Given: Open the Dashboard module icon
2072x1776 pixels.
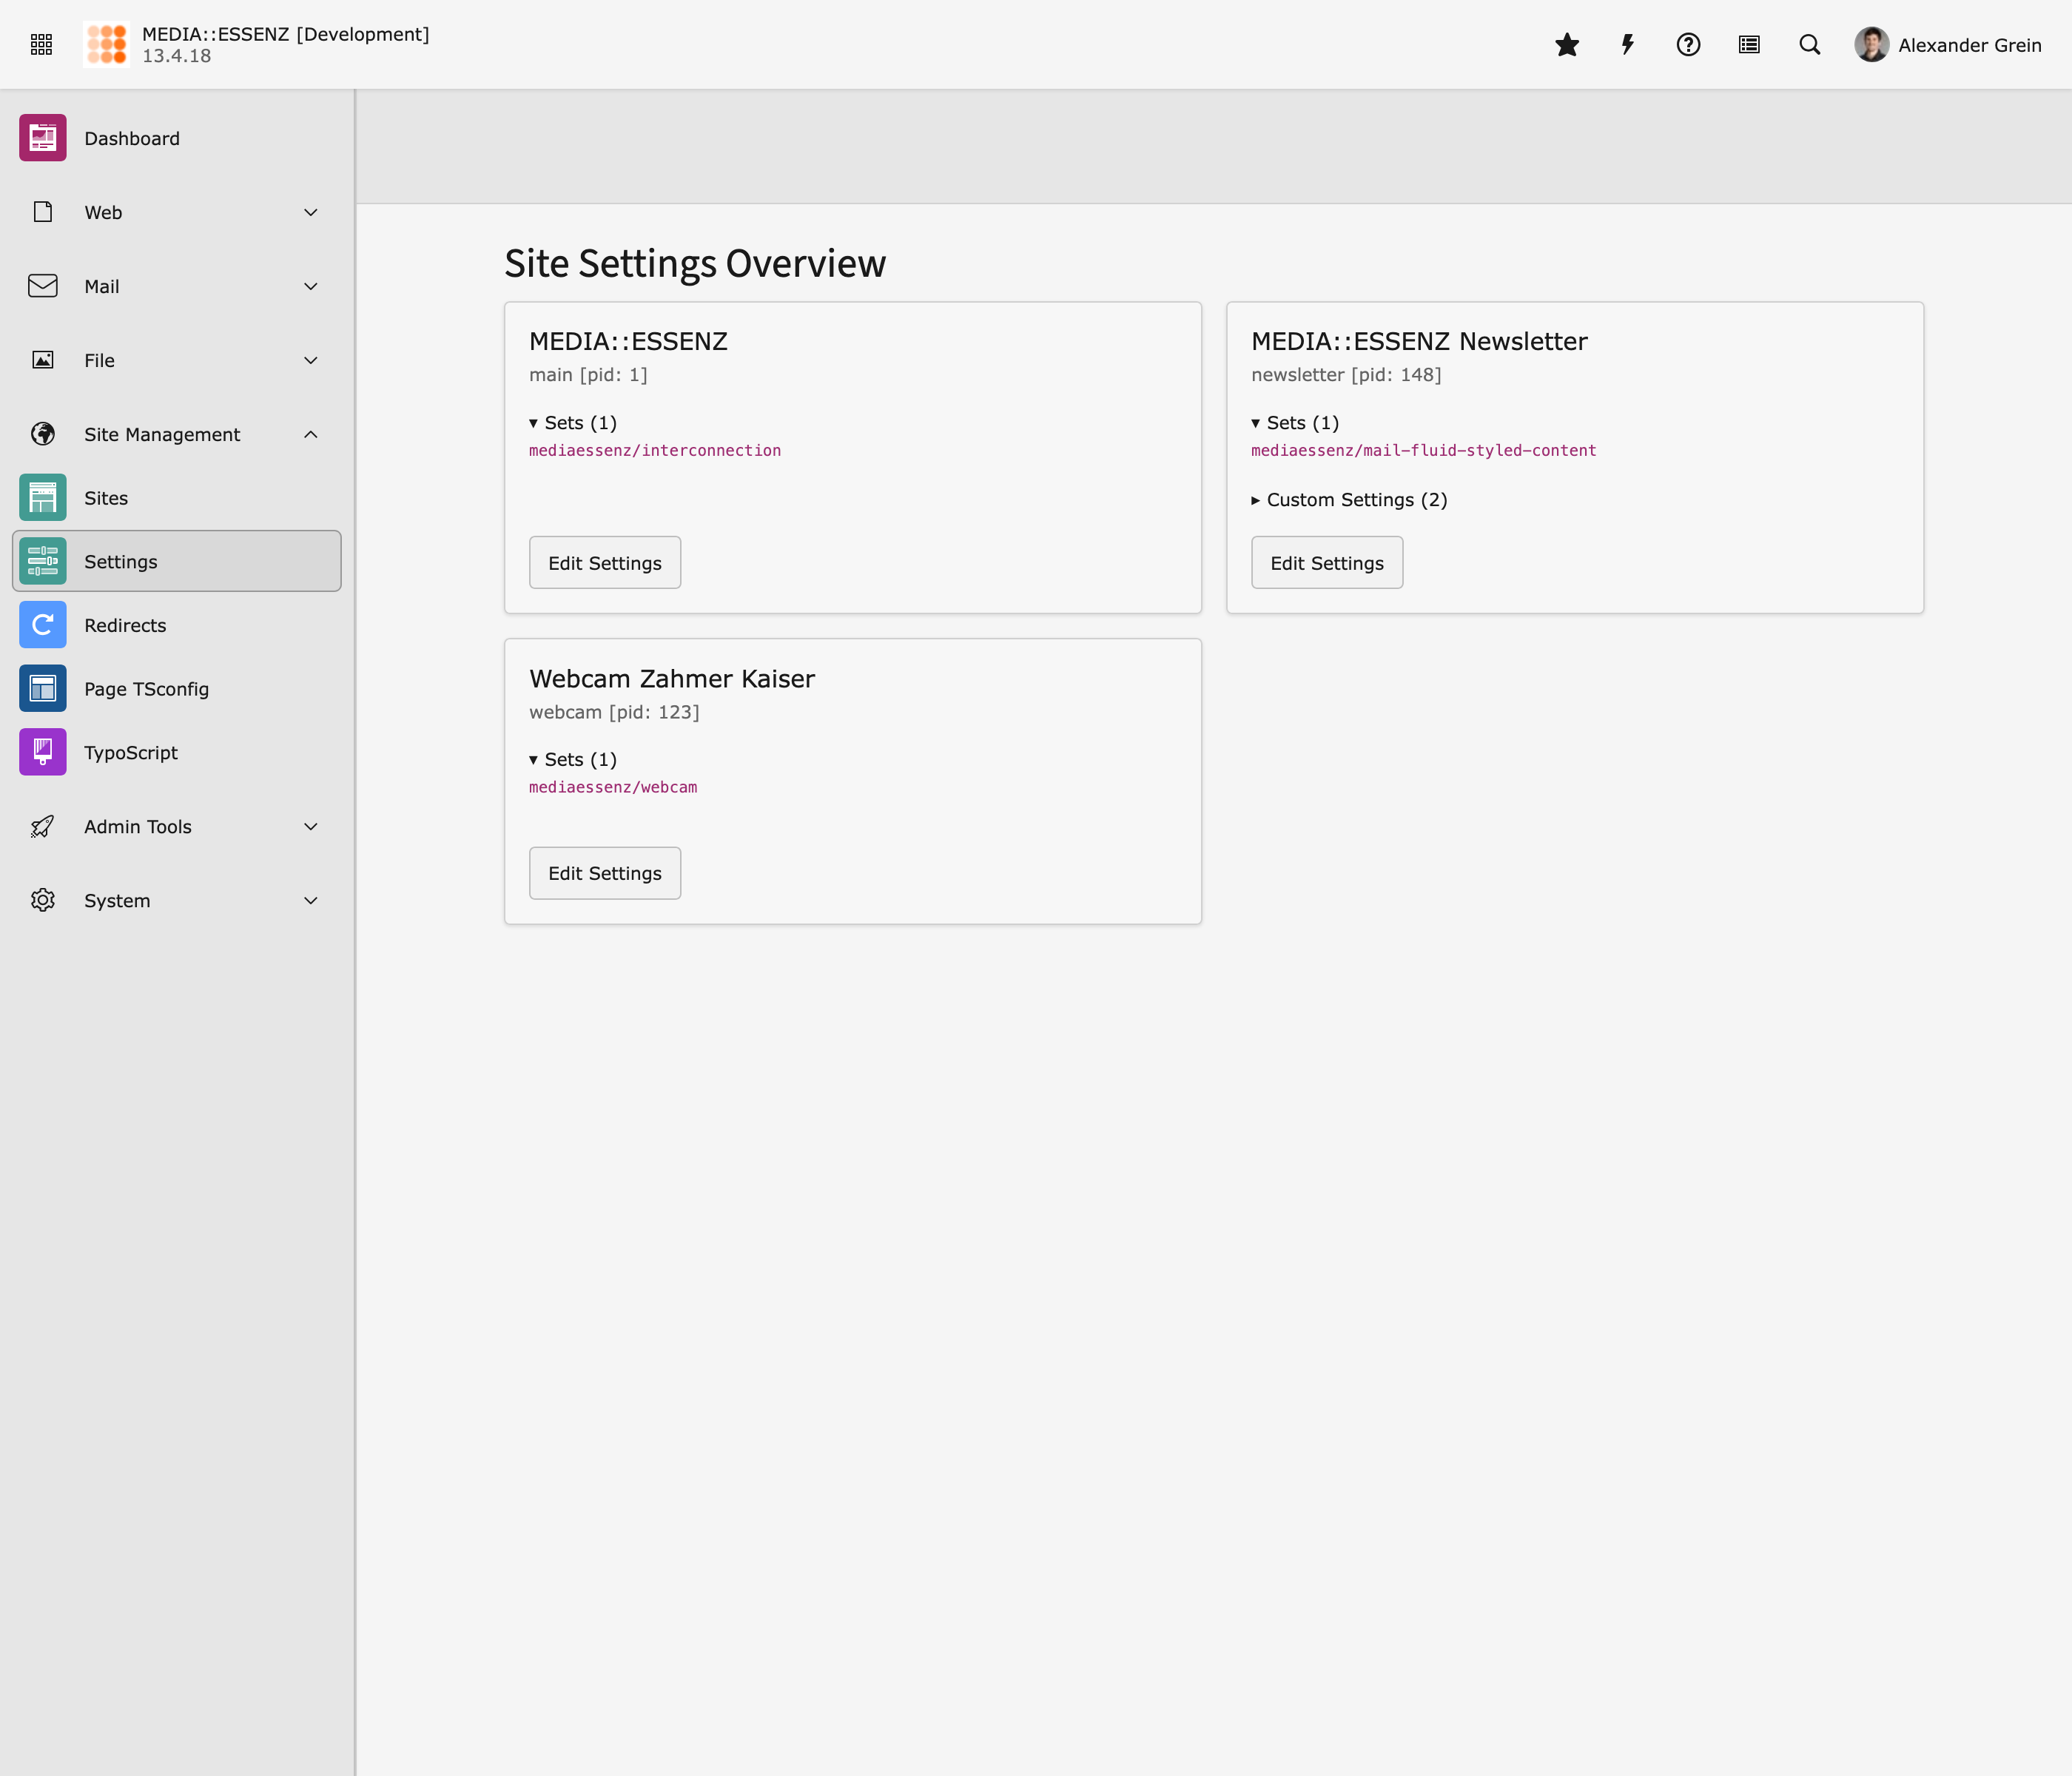Looking at the screenshot, I should [43, 138].
